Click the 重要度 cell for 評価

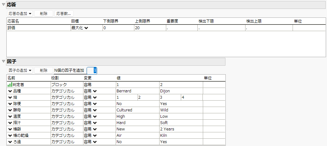pos(181,28)
